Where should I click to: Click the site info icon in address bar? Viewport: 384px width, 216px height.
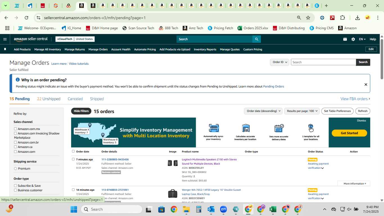click(x=39, y=18)
